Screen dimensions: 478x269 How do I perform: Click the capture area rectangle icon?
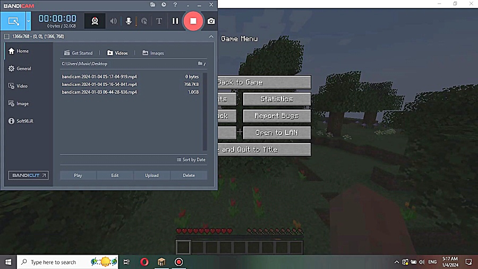click(6, 37)
